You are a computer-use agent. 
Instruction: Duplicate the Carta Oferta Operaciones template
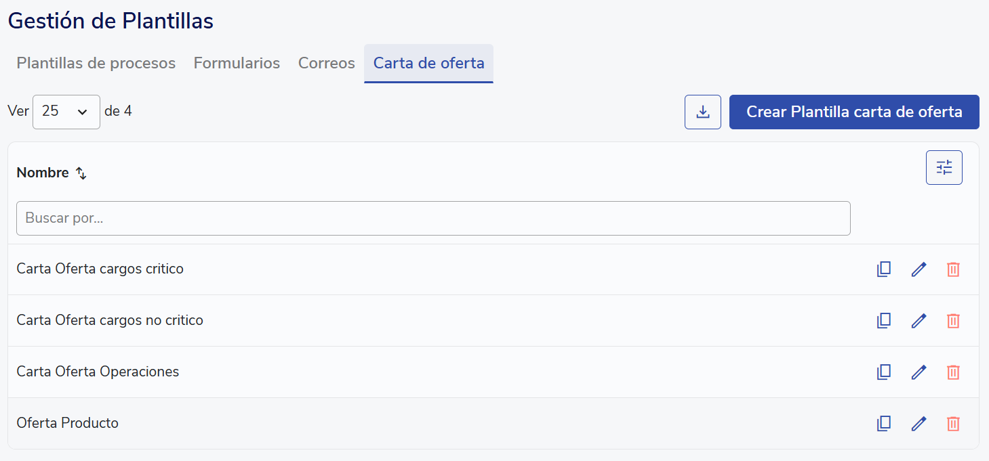tap(883, 372)
